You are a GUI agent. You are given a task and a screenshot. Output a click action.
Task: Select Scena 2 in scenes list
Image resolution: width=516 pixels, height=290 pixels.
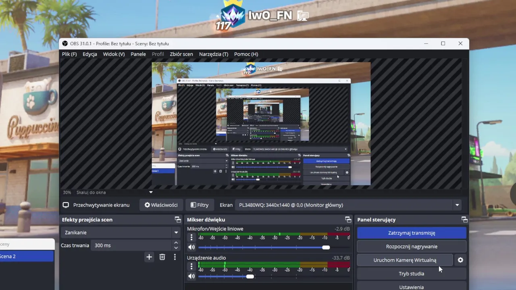[27, 257]
